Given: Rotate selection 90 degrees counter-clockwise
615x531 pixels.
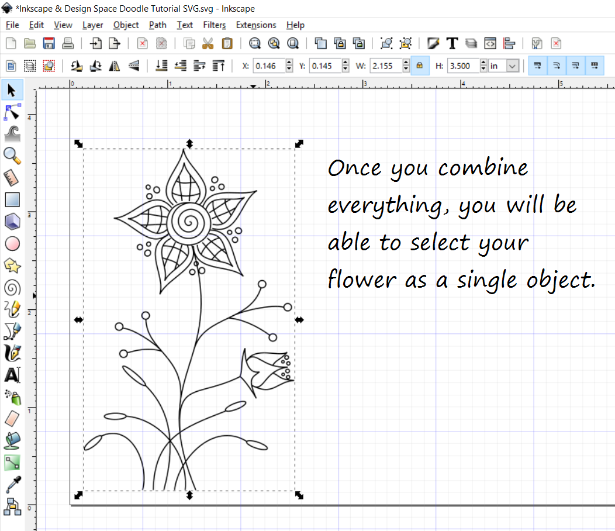Looking at the screenshot, I should pos(76,65).
